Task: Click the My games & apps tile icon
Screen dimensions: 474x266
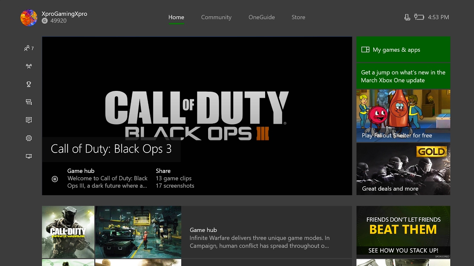Action: [365, 50]
